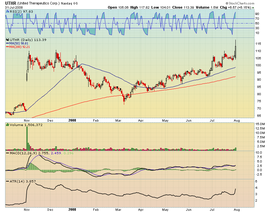This screenshot has width=270, height=212.
Task: Click the "UTHR (Daily) 113.39" legend label
Action: [x=28, y=40]
